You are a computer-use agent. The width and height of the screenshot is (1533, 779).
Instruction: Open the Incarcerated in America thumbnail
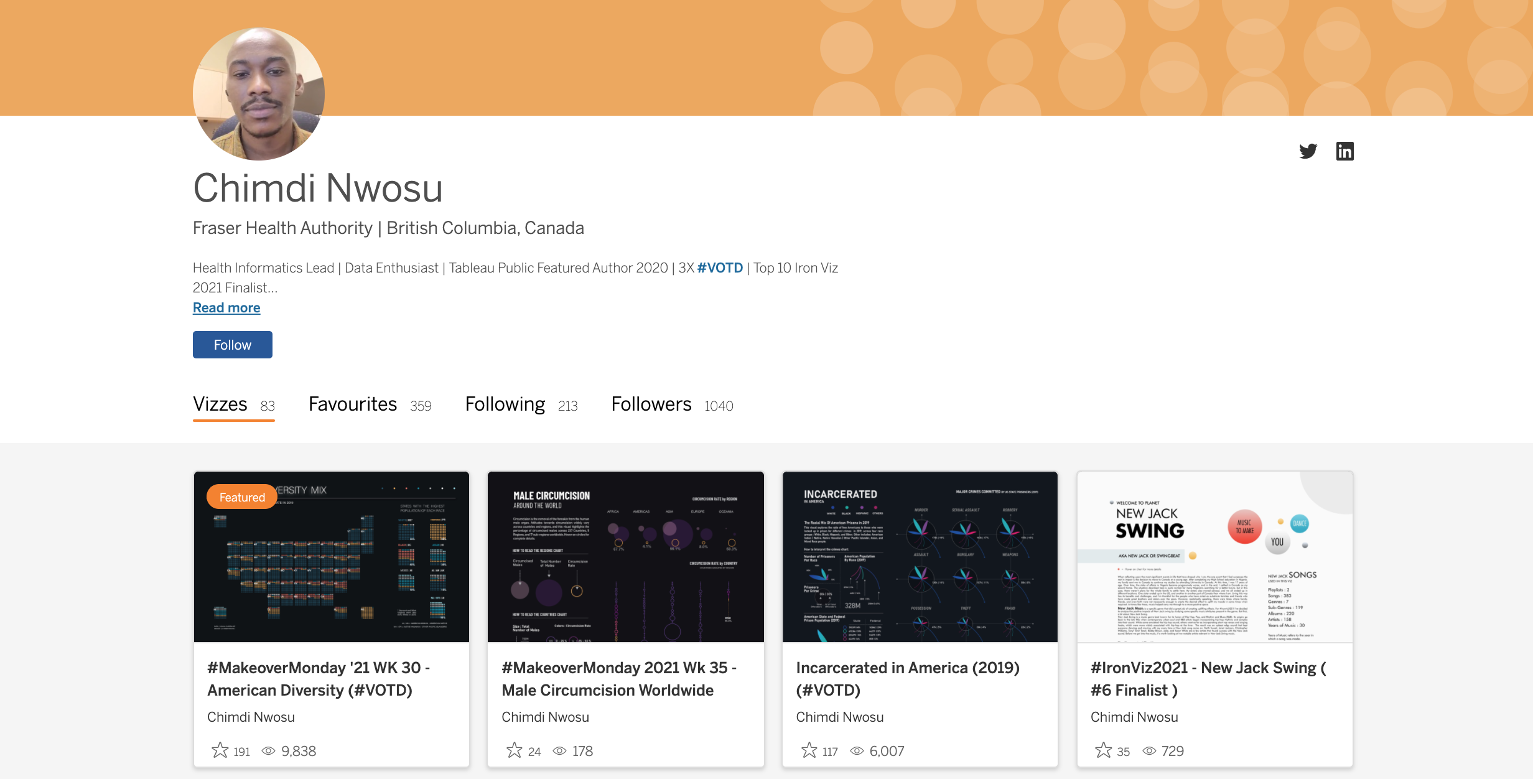click(920, 557)
